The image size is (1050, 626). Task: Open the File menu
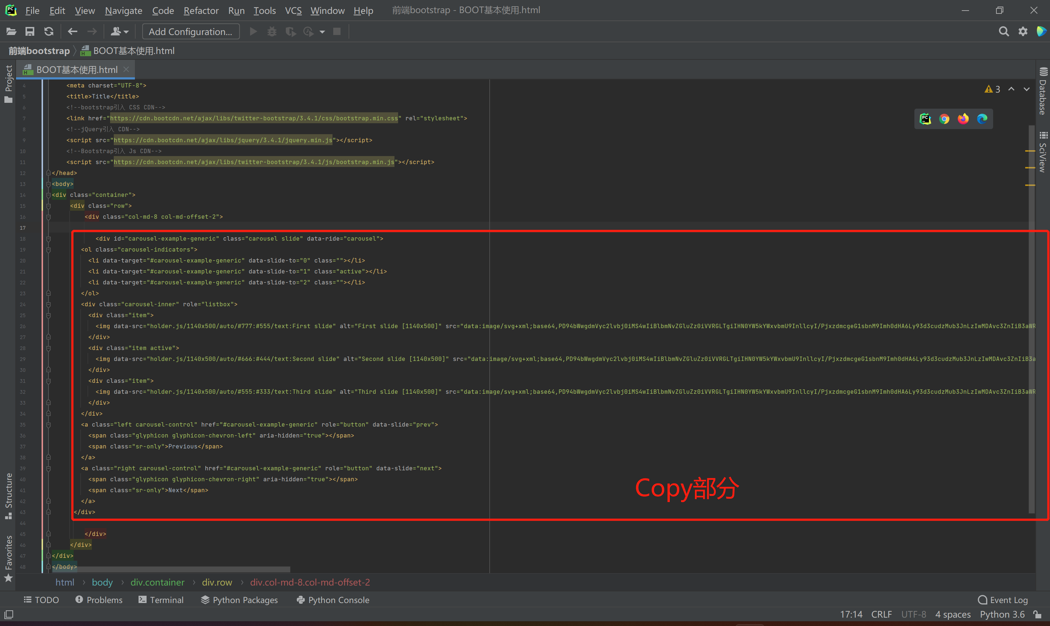(x=32, y=11)
